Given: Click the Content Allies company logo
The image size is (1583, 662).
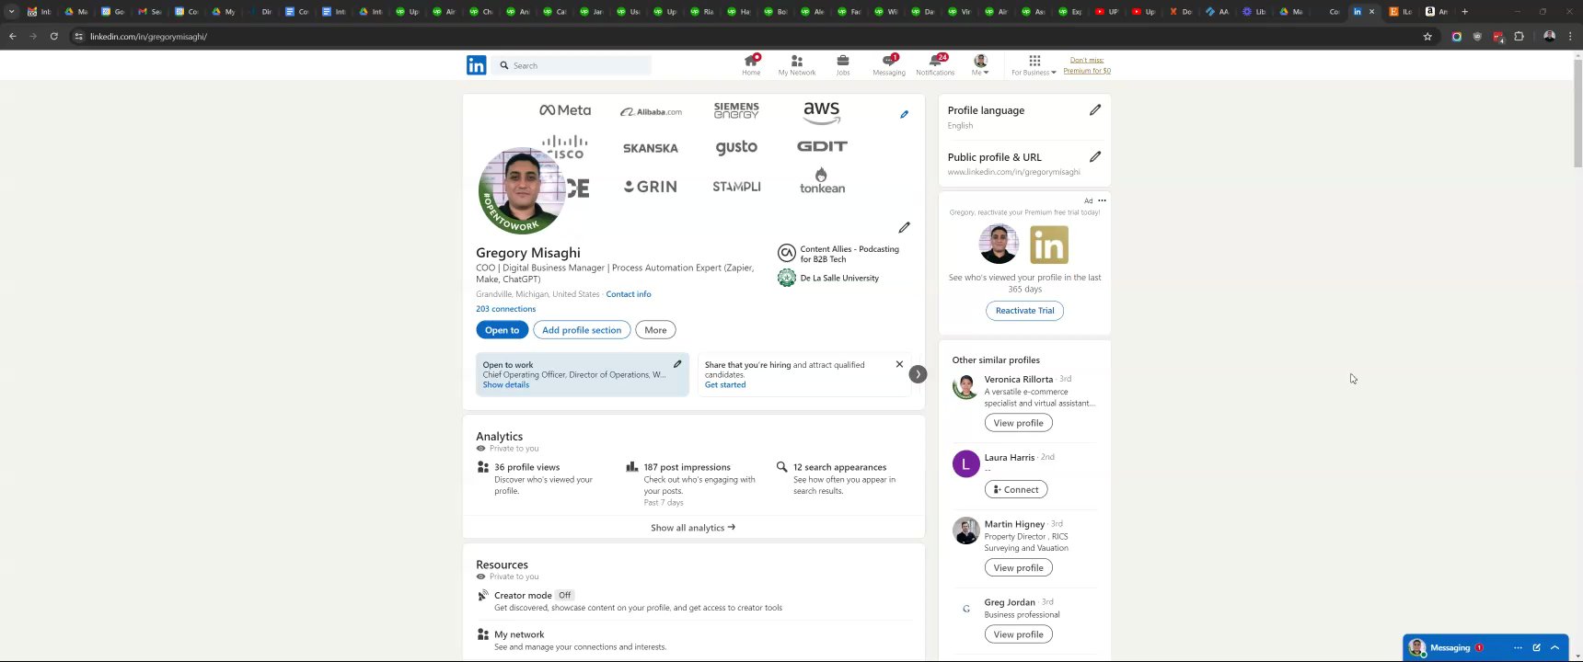Looking at the screenshot, I should tap(786, 253).
